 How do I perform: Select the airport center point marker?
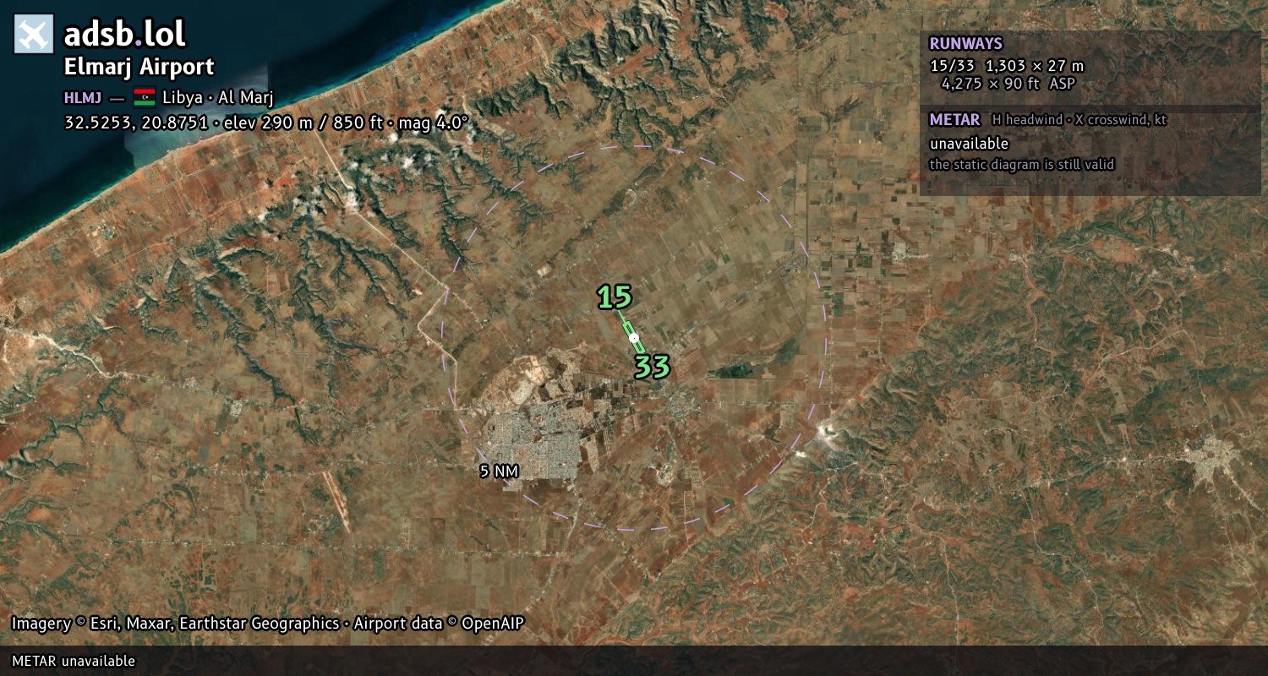(x=634, y=337)
